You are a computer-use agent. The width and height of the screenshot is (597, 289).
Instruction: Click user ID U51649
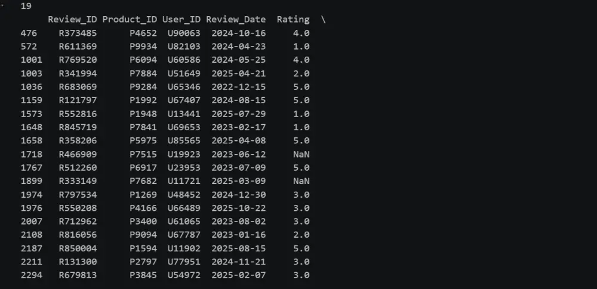pyautogui.click(x=184, y=73)
